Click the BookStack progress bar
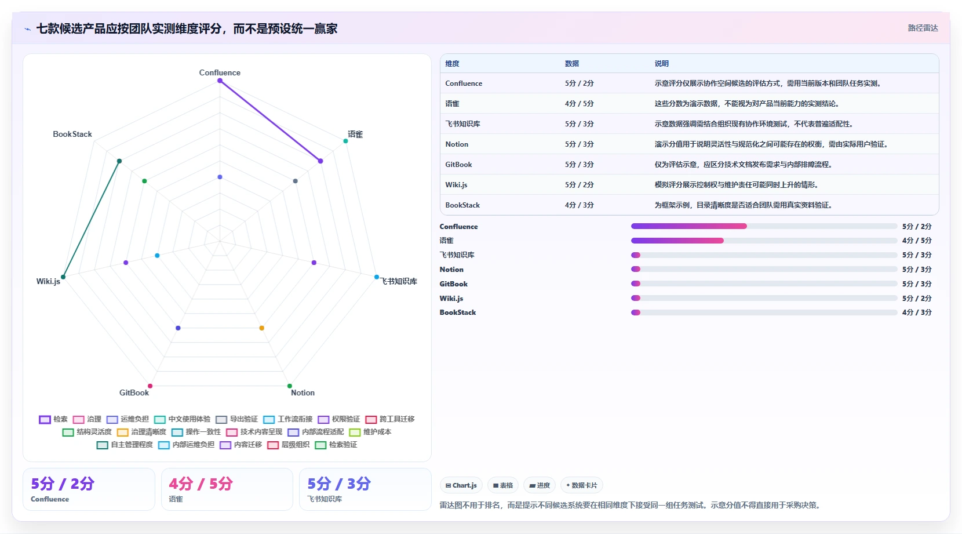The image size is (962, 534). tap(764, 312)
